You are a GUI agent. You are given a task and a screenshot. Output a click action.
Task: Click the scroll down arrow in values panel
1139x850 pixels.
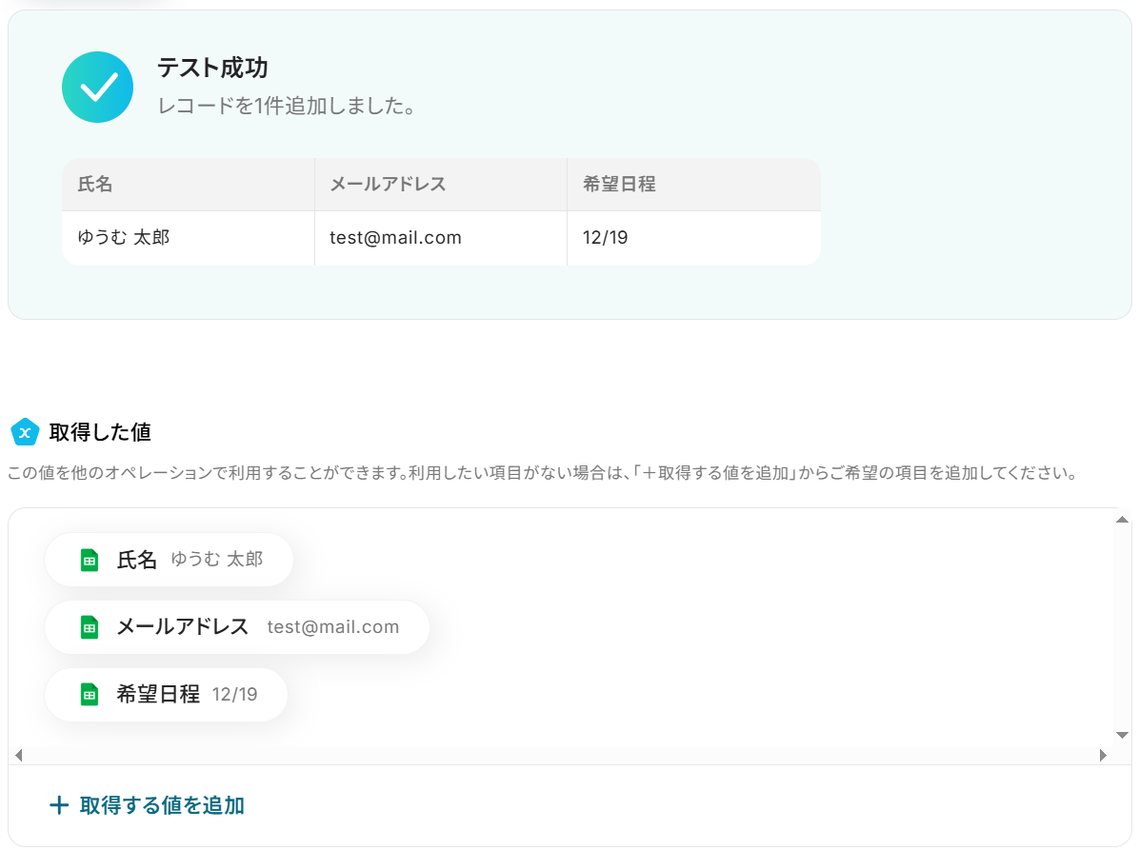point(1122,736)
